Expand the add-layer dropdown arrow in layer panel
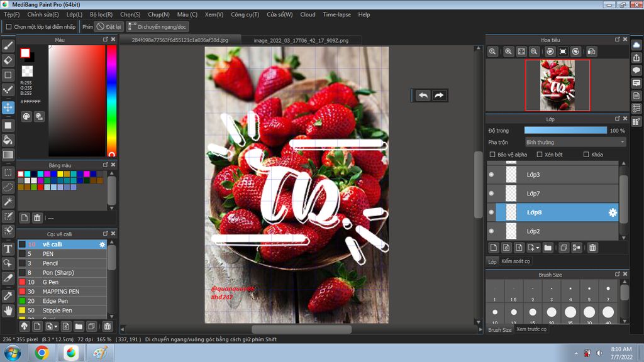The width and height of the screenshot is (644, 362). pos(538,248)
